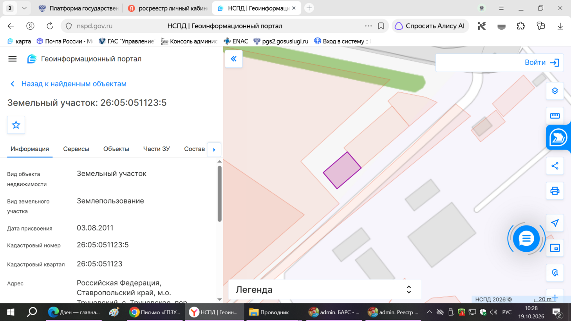Open map layers tool
Image resolution: width=571 pixels, height=321 pixels.
[x=555, y=91]
